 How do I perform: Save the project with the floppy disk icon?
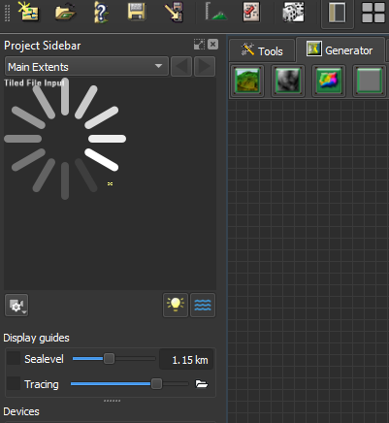[x=137, y=12]
